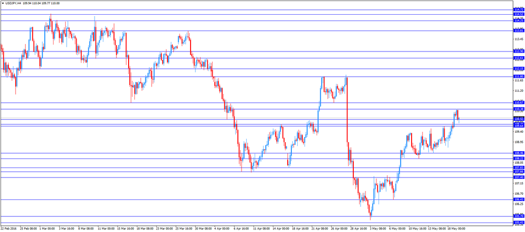Select the 110.38 price level label
The image size is (525, 232).
pos(519,109)
